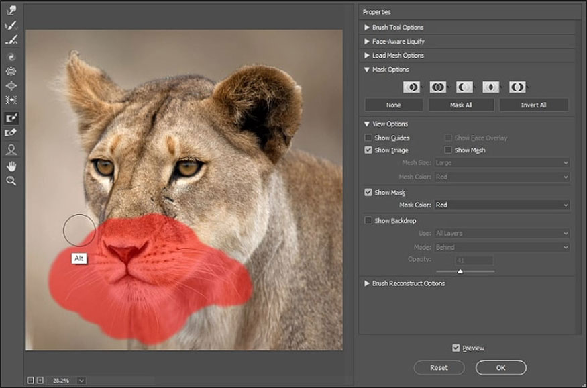Select the Reconstruct tool
Screen dimensions: 587x388
[11, 26]
